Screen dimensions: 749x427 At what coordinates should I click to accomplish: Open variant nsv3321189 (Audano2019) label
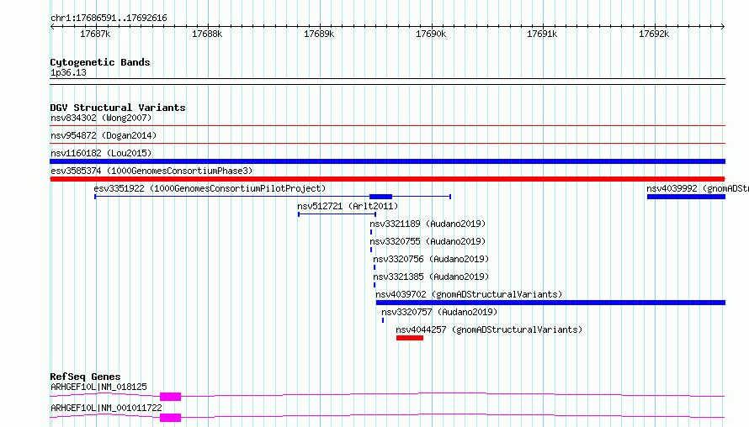tap(428, 224)
